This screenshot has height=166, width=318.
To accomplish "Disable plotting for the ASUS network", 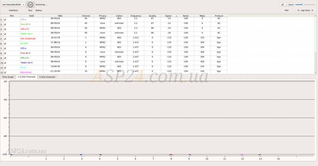I will 5,68.
